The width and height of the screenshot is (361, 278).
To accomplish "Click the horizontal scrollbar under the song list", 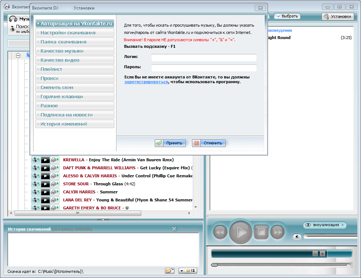I will click(x=78, y=213).
